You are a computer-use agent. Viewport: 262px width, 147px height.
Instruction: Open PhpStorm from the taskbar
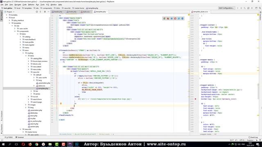70,144
